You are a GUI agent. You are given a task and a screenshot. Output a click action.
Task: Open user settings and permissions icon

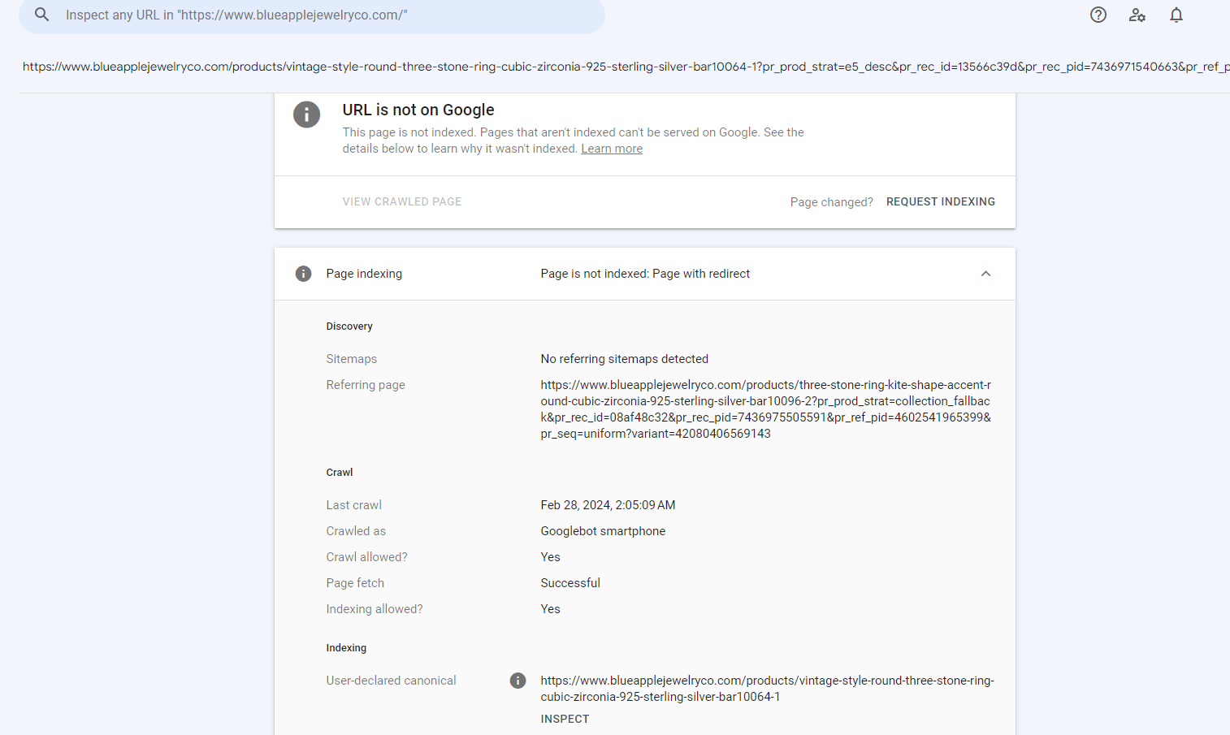coord(1137,15)
